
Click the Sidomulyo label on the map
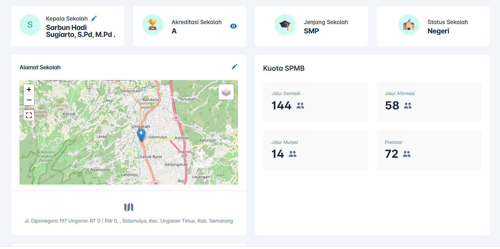158,137
